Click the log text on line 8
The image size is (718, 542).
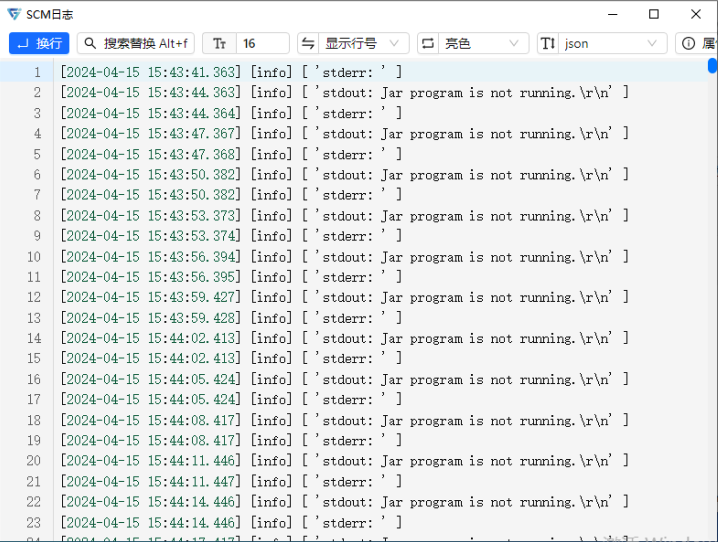[x=344, y=216]
